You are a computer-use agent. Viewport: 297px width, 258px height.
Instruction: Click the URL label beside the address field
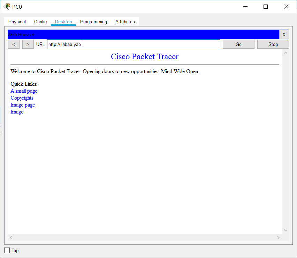(40, 44)
